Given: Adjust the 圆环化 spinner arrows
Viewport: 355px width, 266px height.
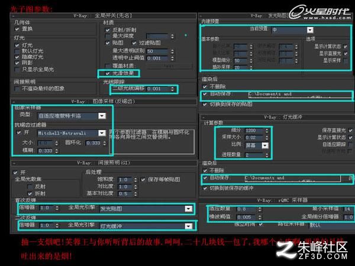Looking at the screenshot, I should coord(104,143).
